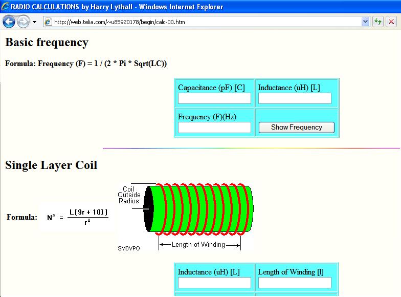Click the Internet Explorer logo in title bar
The width and height of the screenshot is (401, 297).
pos(5,6)
